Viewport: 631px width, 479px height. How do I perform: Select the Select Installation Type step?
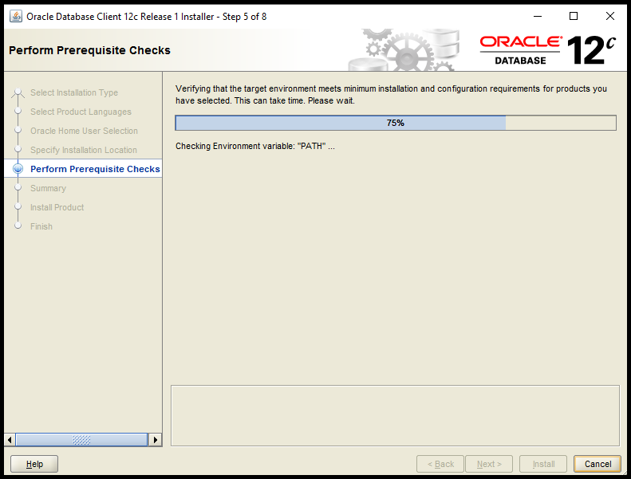pos(74,92)
